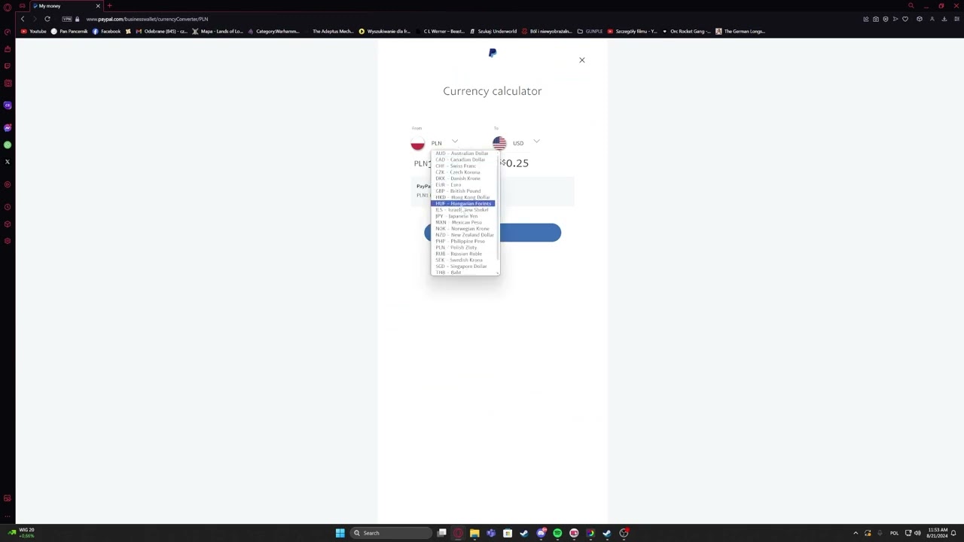Click the taskbar Search box
964x542 pixels.
coord(389,533)
